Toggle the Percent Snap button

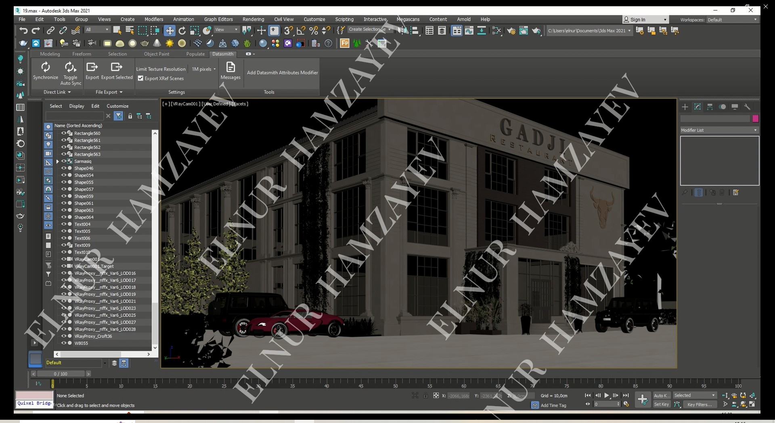click(313, 30)
